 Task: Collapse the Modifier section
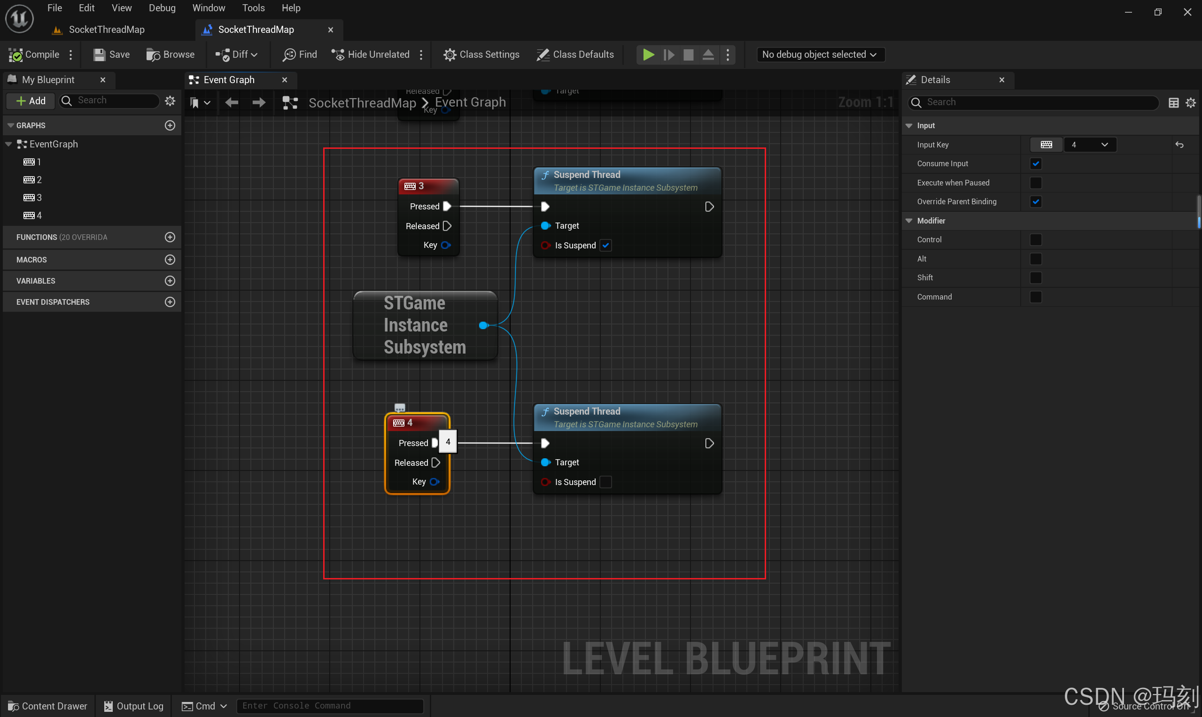coord(909,221)
